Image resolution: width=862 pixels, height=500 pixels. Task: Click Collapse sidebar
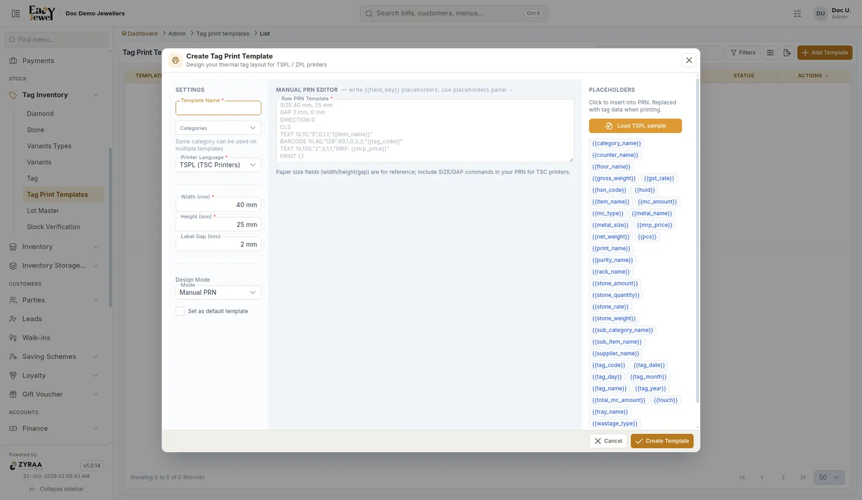57,489
